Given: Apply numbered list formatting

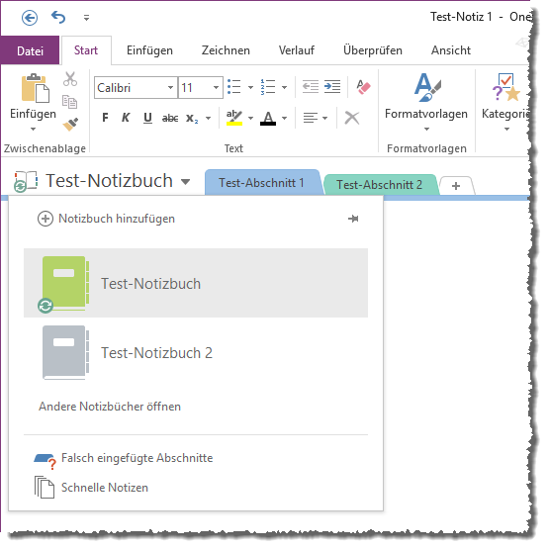Looking at the screenshot, I should coord(267,87).
